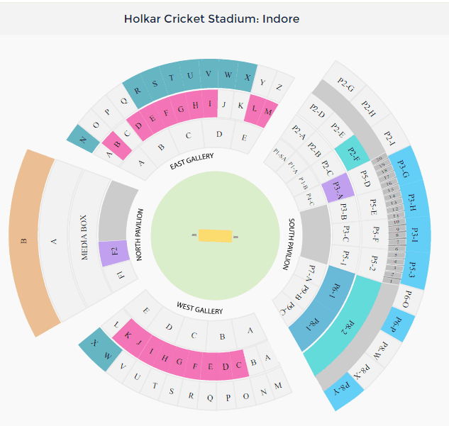This screenshot has width=449, height=426.
Task: Click the yellow pitch at ground center
Action: [x=214, y=236]
